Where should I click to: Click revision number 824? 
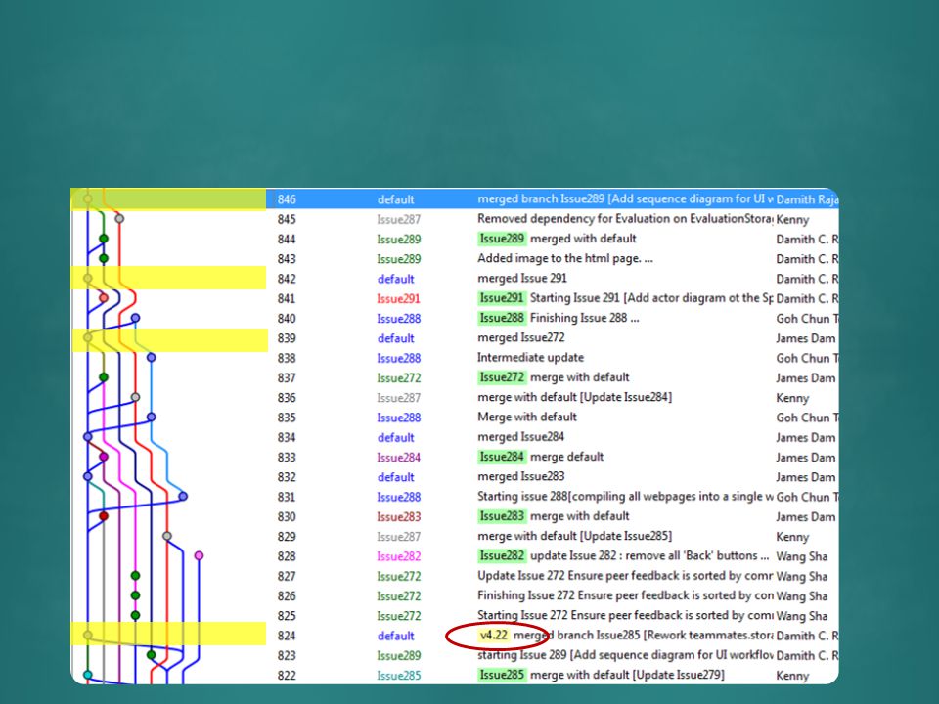[287, 636]
